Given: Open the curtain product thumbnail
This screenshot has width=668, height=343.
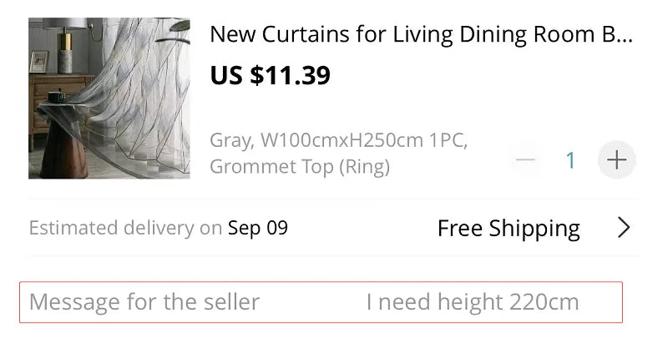Looking at the screenshot, I should pos(109,98).
